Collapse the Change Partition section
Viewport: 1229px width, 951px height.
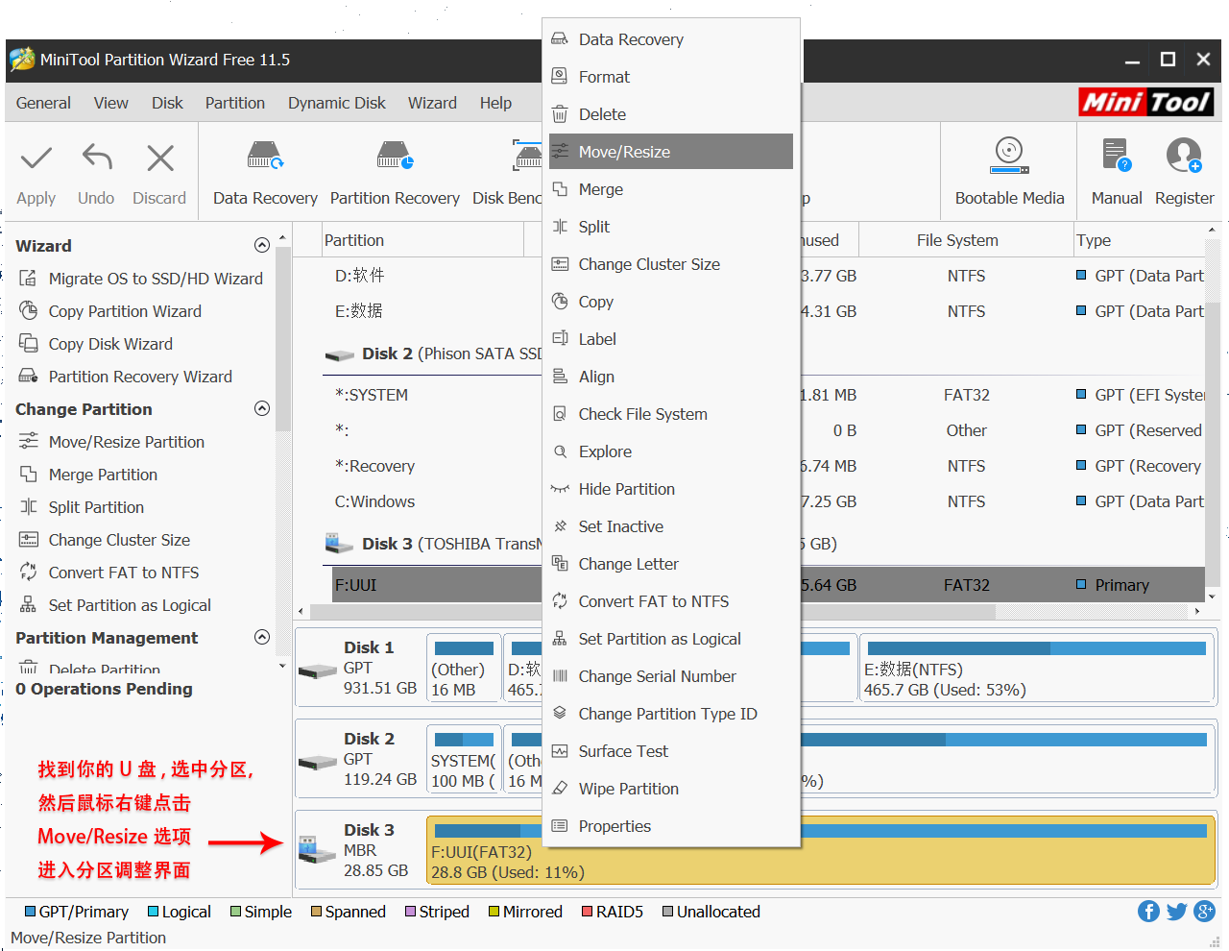point(261,408)
